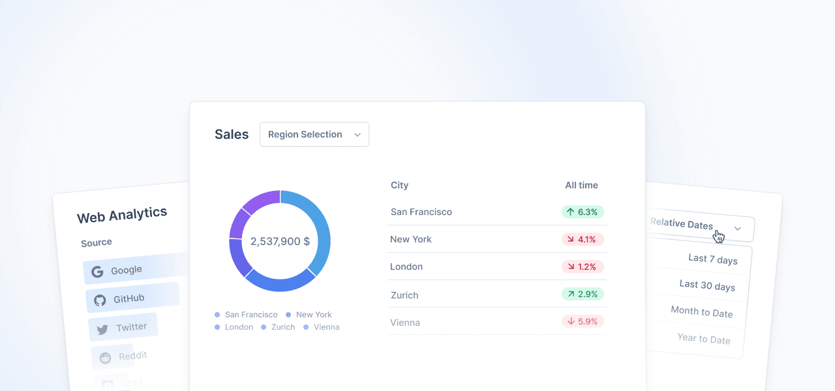Click the Zurich legend dot

tap(264, 327)
